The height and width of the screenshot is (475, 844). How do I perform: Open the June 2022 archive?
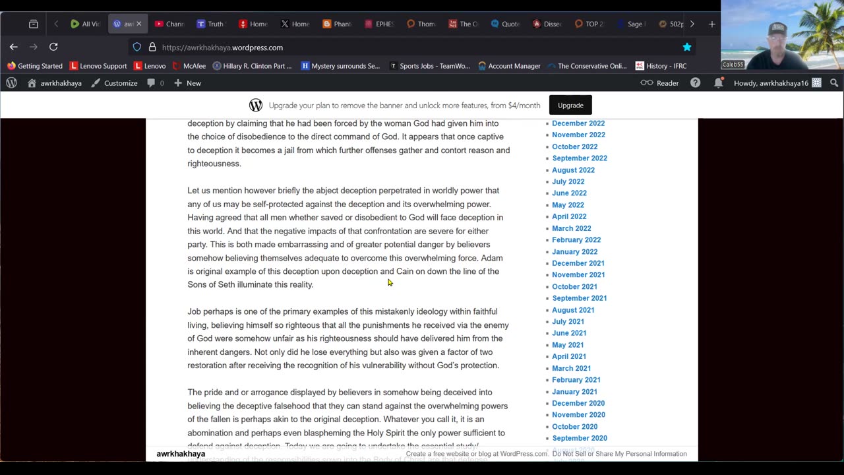coord(569,193)
